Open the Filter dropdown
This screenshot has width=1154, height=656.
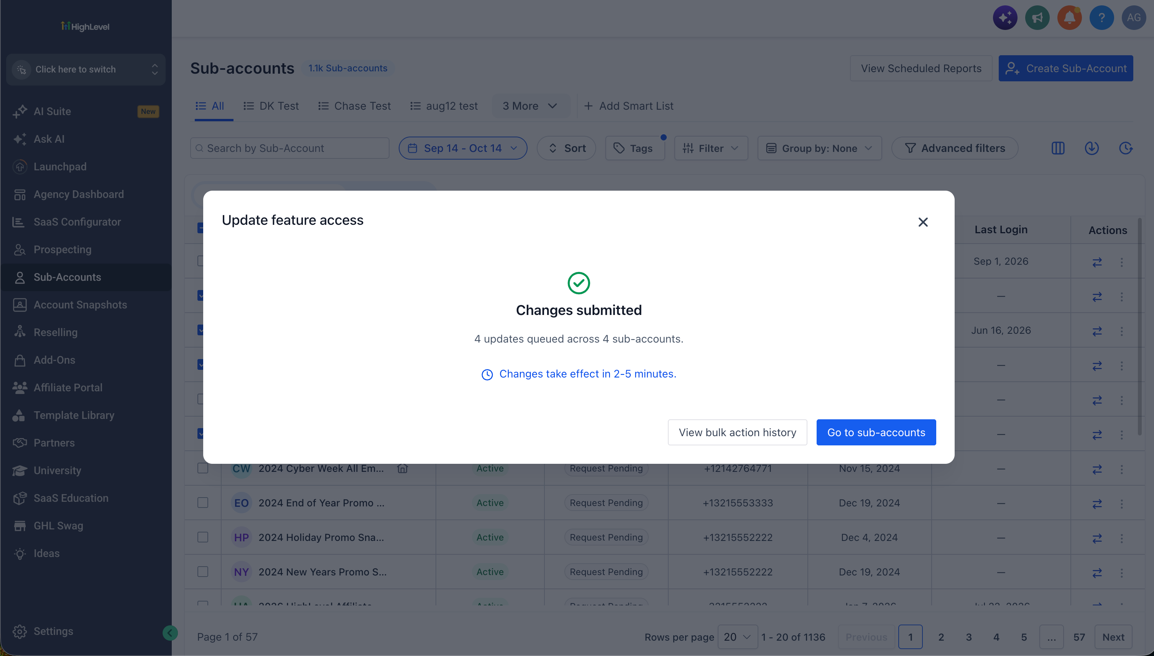[710, 148]
